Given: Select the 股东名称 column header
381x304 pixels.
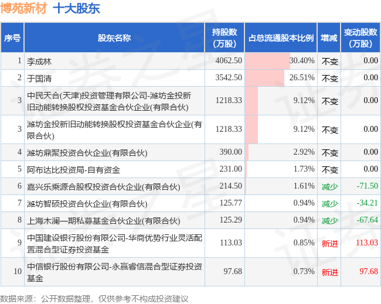Looking at the screenshot, I should (x=114, y=38).
